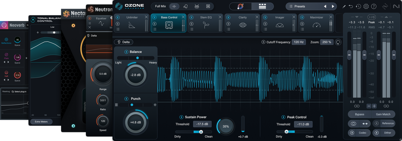The height and width of the screenshot is (141, 402).
Task: Open the Imager module preset list
Action: coord(266,29)
